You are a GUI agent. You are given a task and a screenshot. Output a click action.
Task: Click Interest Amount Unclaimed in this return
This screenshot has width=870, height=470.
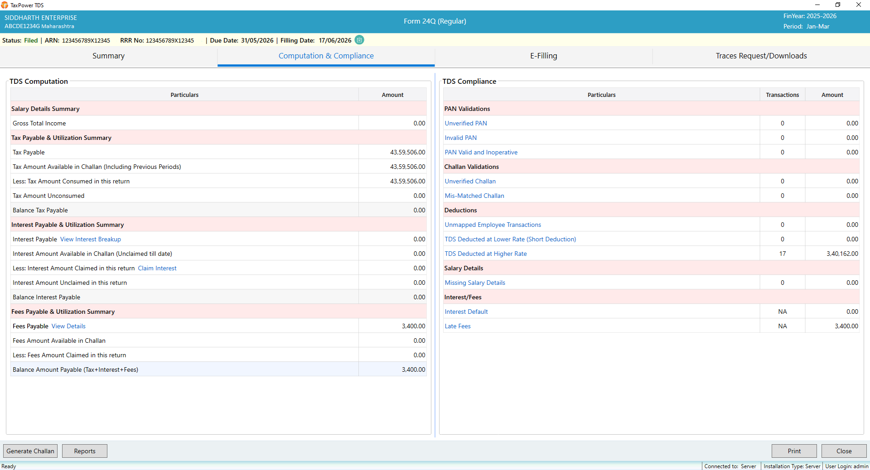[70, 283]
